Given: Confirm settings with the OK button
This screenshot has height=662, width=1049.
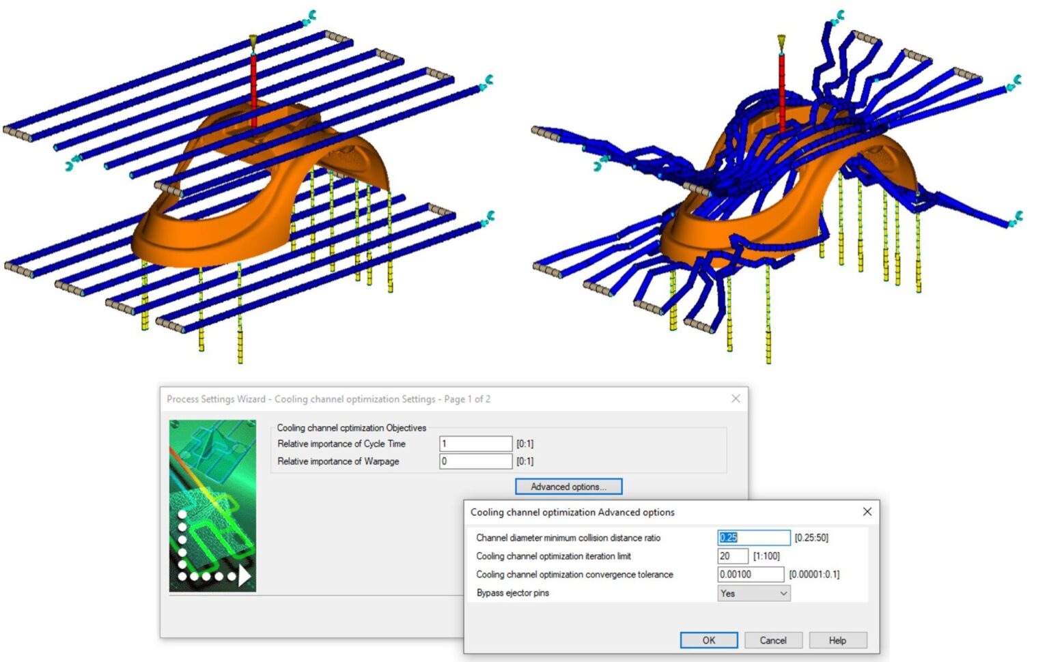Looking at the screenshot, I should click(709, 640).
